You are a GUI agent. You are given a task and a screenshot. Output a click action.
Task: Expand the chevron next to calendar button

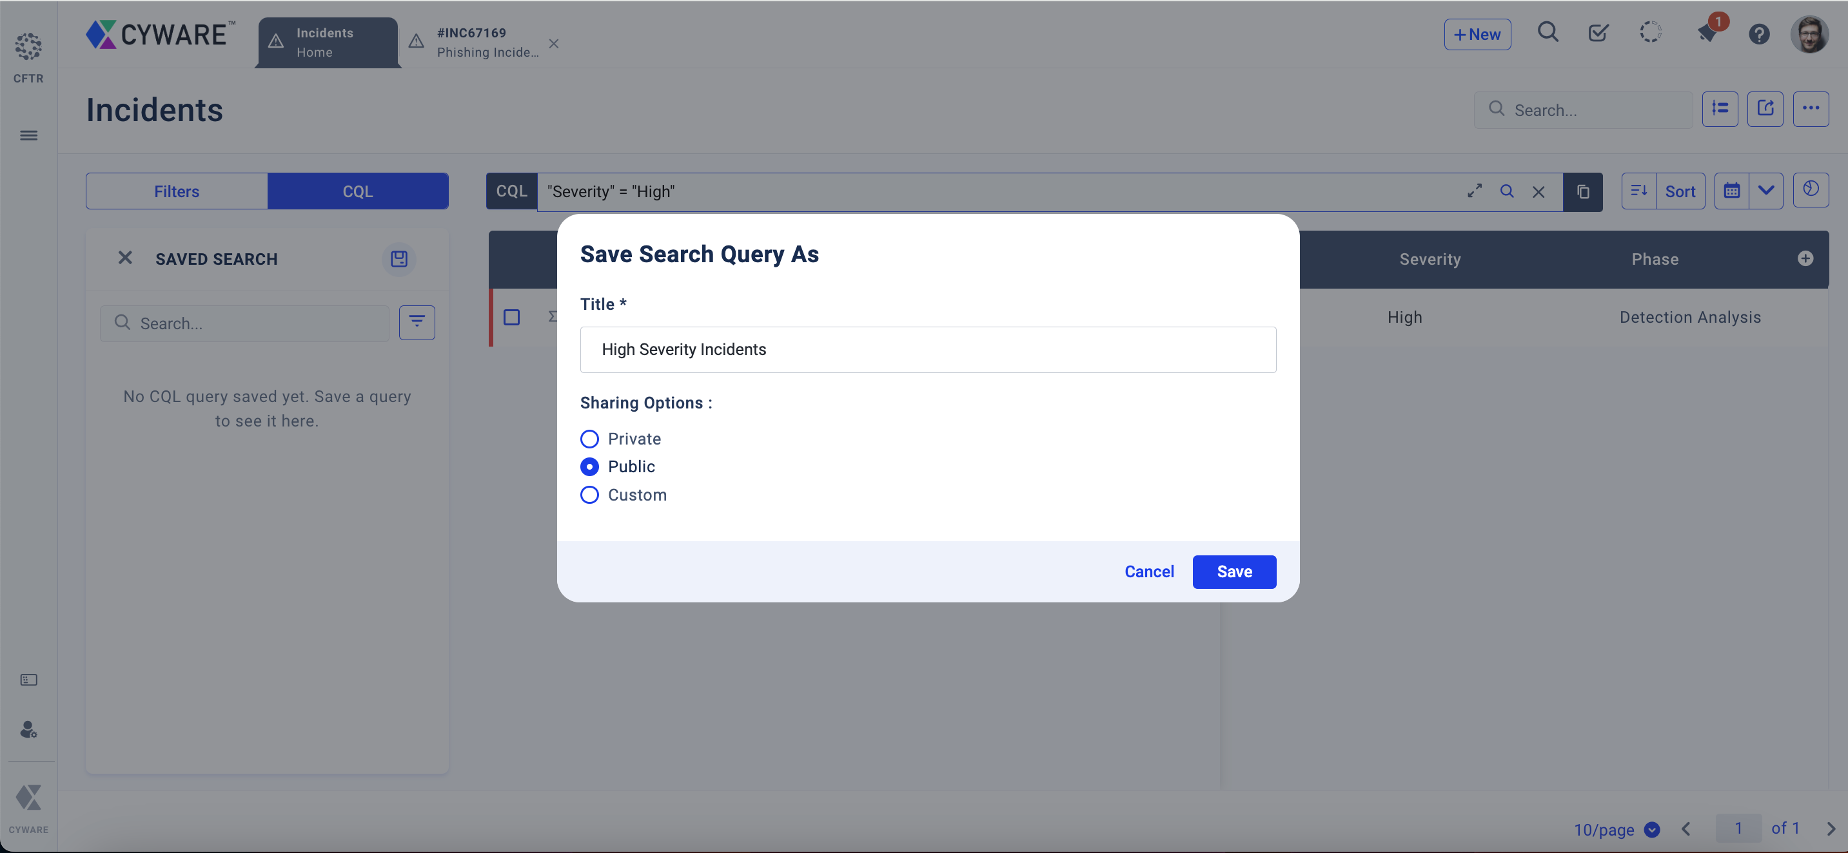click(1765, 191)
